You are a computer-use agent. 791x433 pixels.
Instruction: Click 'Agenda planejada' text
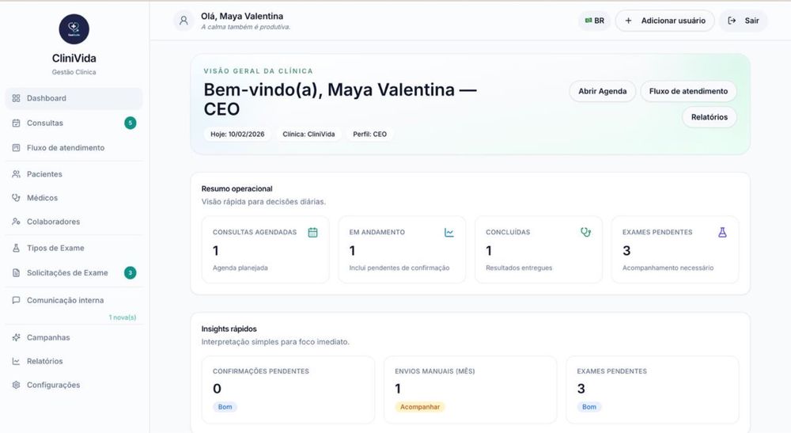pyautogui.click(x=240, y=268)
